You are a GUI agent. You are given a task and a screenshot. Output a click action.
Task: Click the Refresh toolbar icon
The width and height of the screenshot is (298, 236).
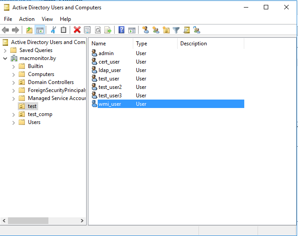click(98, 30)
